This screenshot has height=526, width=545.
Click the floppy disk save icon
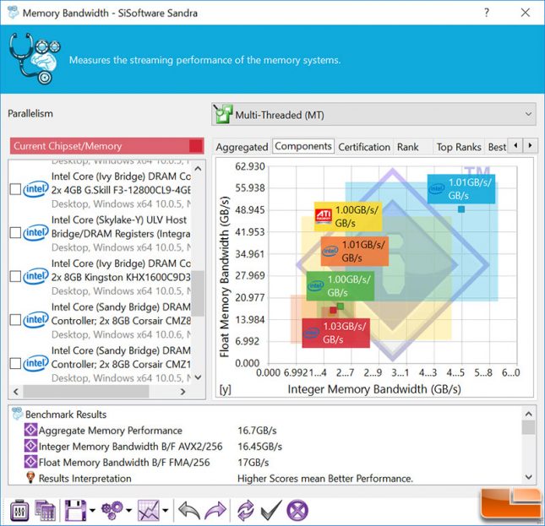coord(75,510)
